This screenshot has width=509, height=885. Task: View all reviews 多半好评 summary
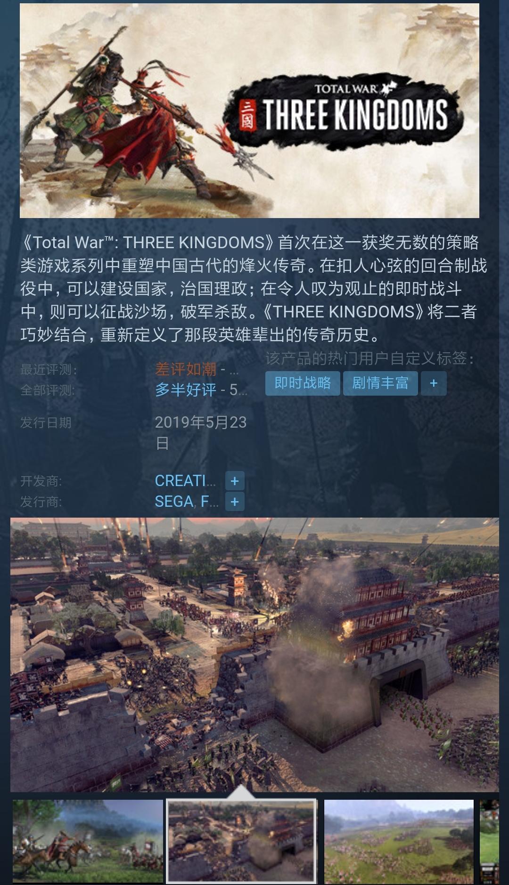pos(186,390)
